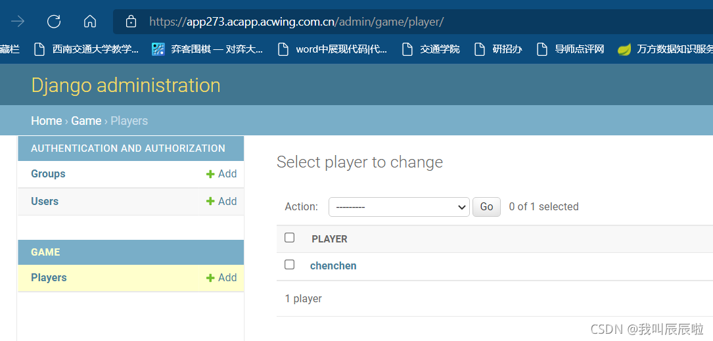Open 导师点评网 bookmark
The image size is (713, 341).
click(570, 49)
